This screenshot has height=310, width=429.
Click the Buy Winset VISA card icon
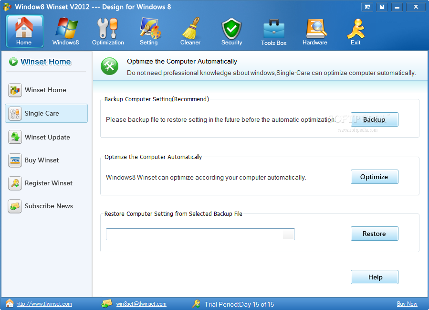[x=15, y=160]
